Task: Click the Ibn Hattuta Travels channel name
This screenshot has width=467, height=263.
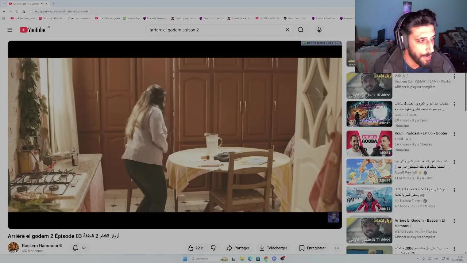Action: [408, 201]
